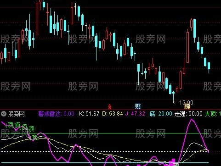Select the 走强: 50.00 indicator value

pos(188,114)
